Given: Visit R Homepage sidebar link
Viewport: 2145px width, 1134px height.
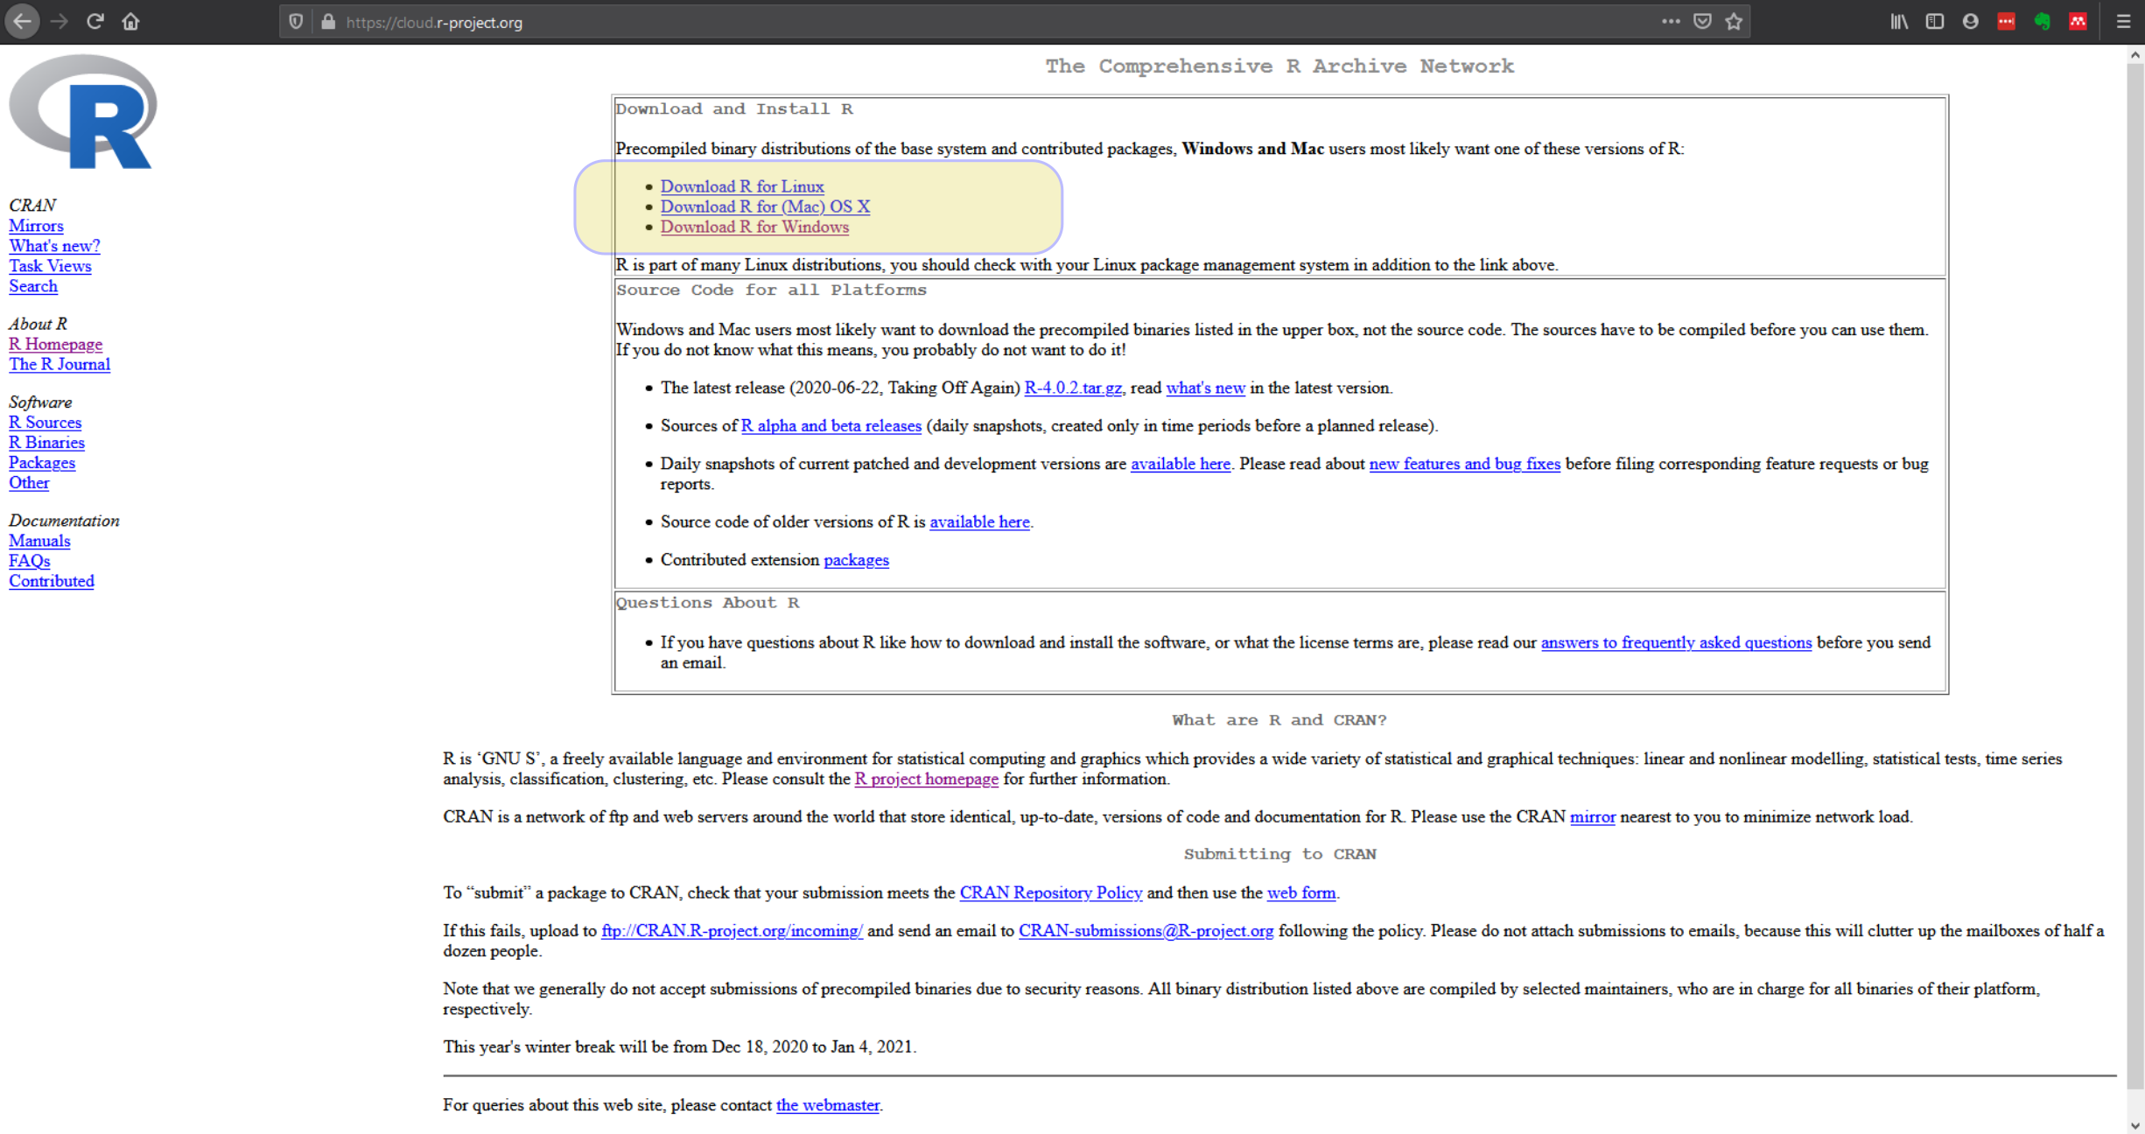Looking at the screenshot, I should click(x=55, y=344).
